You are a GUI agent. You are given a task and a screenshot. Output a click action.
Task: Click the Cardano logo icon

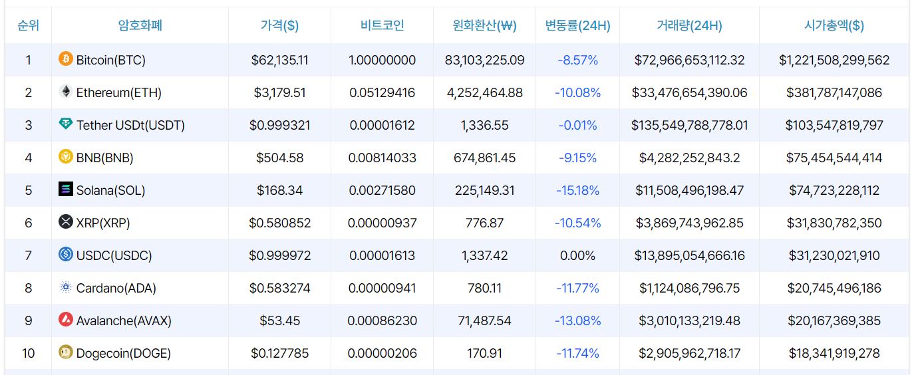(65, 287)
